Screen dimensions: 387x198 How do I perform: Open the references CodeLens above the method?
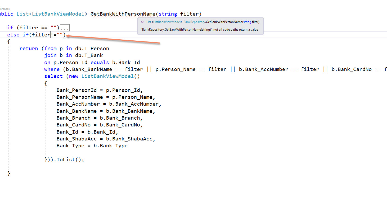[5, 9]
